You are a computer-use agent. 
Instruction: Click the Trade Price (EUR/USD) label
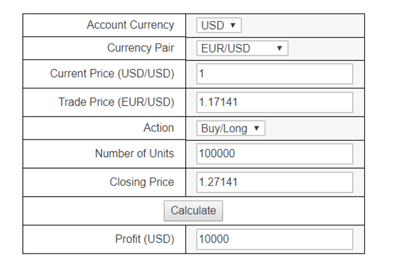click(x=116, y=102)
